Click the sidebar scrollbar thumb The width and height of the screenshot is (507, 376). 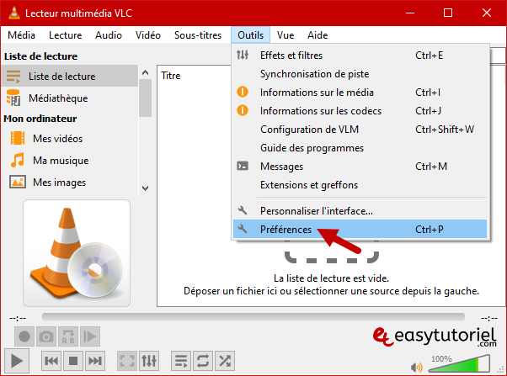tap(145, 98)
